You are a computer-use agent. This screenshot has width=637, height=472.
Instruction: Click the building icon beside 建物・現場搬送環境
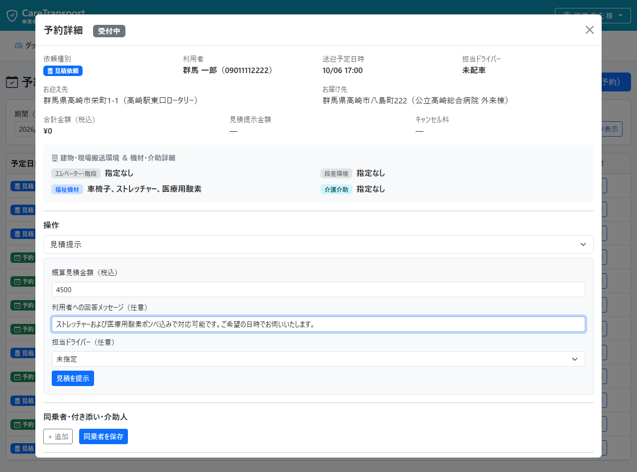(55, 158)
